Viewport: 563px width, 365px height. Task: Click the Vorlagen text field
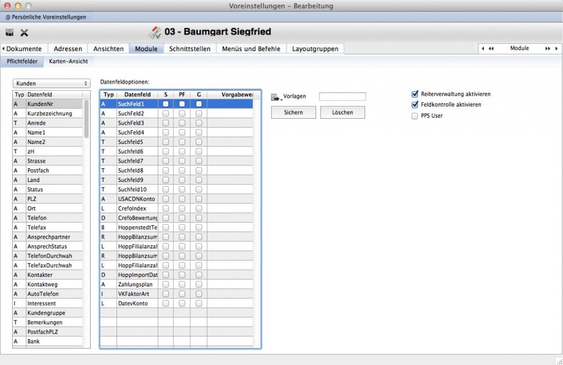pyautogui.click(x=343, y=97)
